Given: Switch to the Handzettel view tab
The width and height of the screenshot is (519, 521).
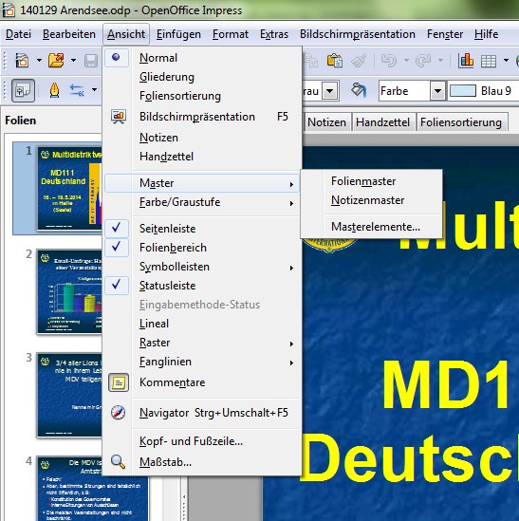Looking at the screenshot, I should pyautogui.click(x=382, y=122).
